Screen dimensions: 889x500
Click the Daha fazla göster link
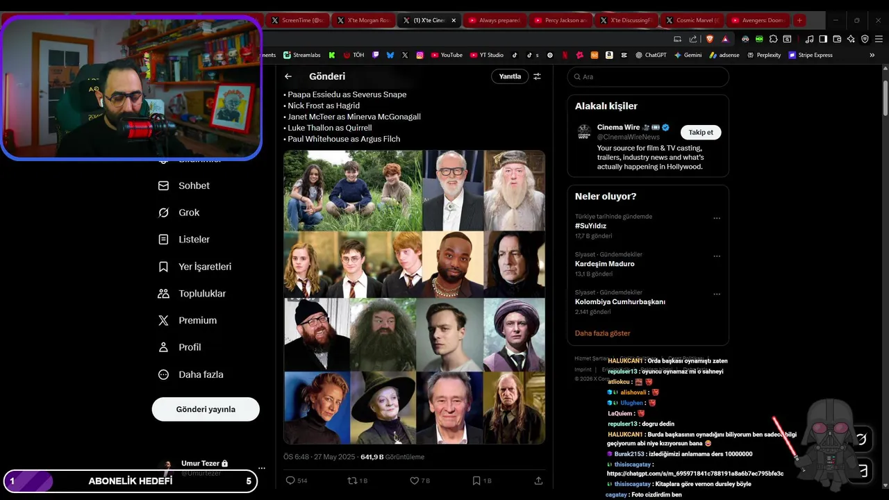click(x=602, y=333)
